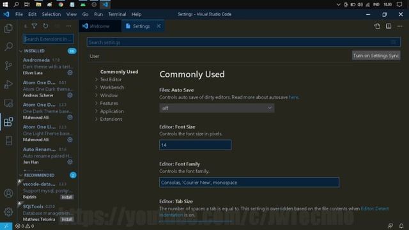Viewport: 409px width, 230px height.
Task: Open the Selection menu
Action: [x=51, y=14]
